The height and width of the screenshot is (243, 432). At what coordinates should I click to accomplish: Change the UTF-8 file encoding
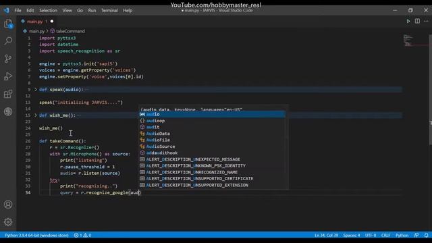[371, 236]
